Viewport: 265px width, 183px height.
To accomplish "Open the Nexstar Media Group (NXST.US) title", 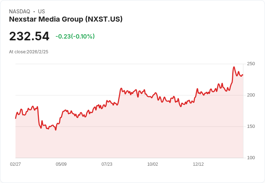I will tap(66, 19).
